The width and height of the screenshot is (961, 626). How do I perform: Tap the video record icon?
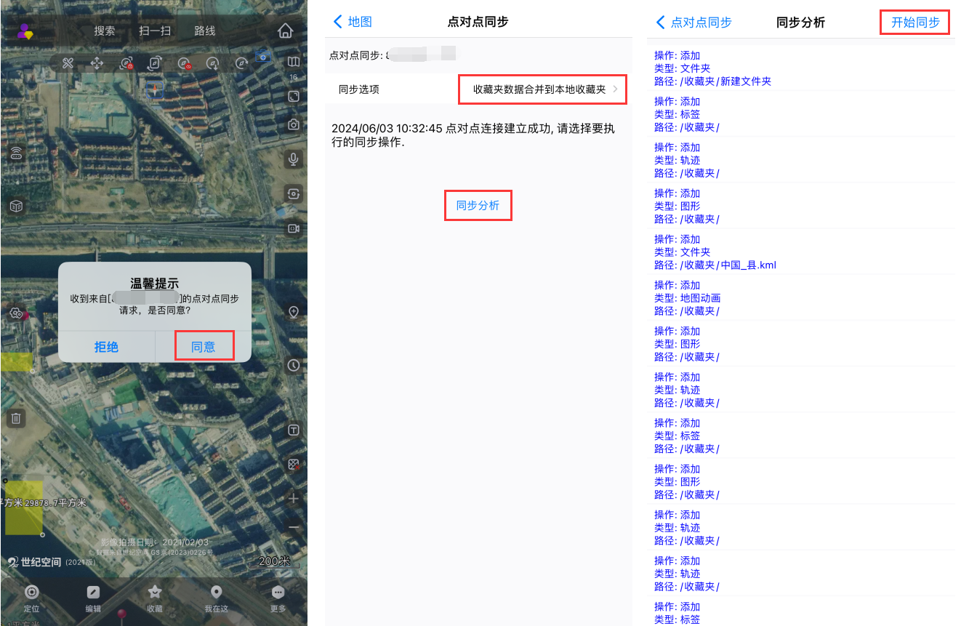294,228
